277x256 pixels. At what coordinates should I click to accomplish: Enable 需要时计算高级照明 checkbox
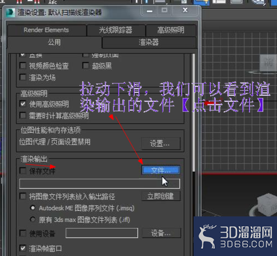23,115
